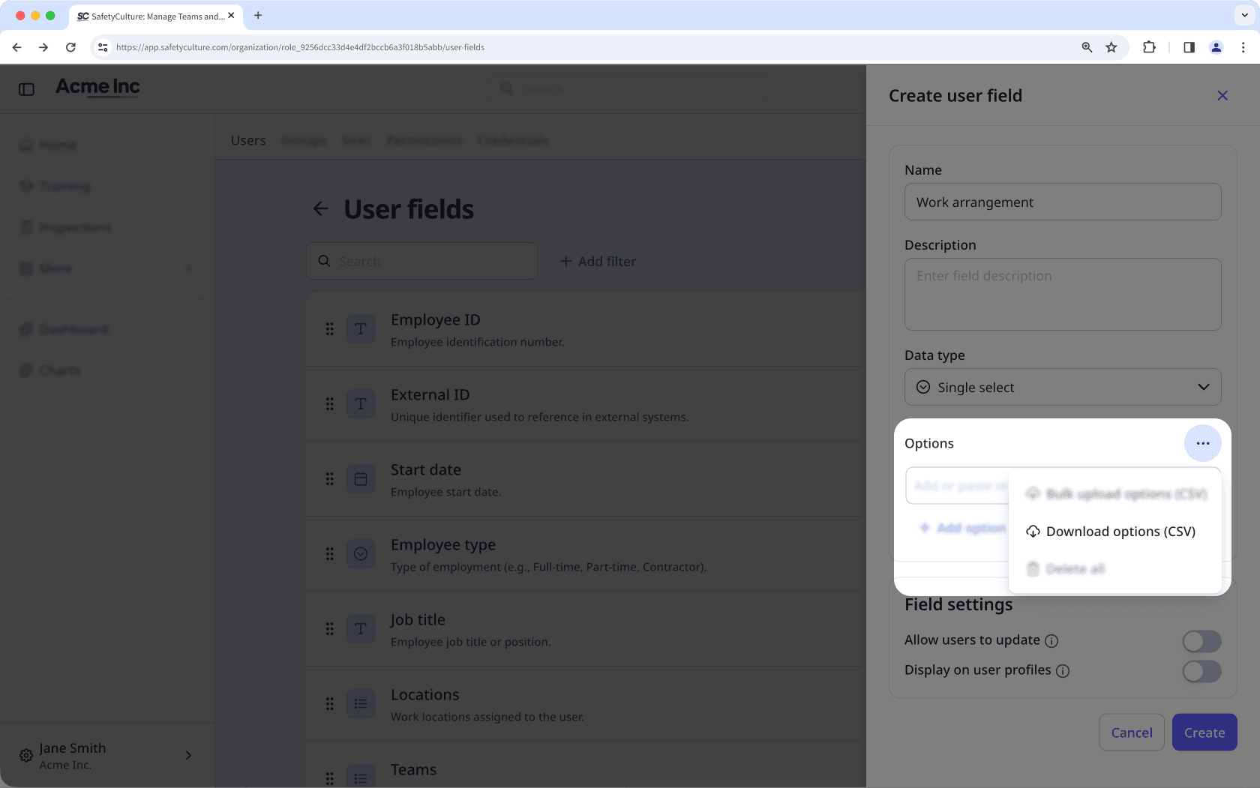Enable the Allow users to update toggle
Screen dimensions: 1260x788
coord(1201,641)
